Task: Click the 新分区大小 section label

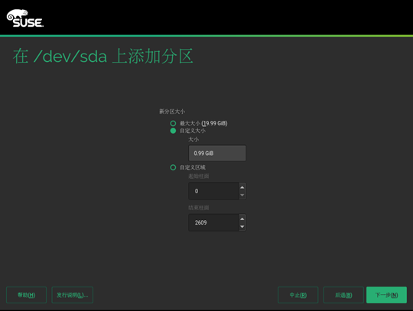Action: 172,112
